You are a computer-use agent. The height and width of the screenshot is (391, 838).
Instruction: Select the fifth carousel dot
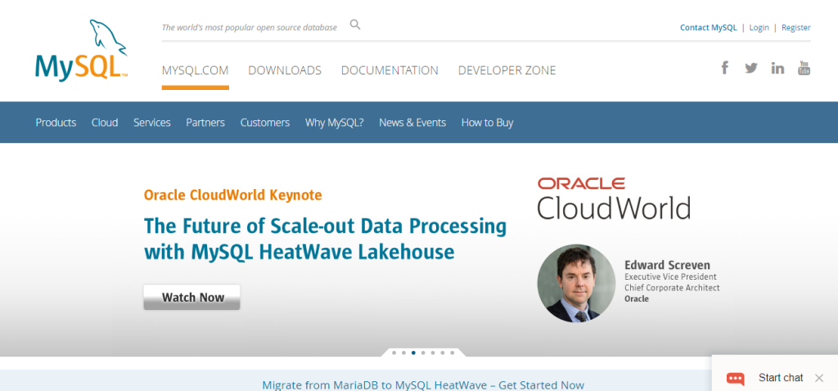pos(432,353)
